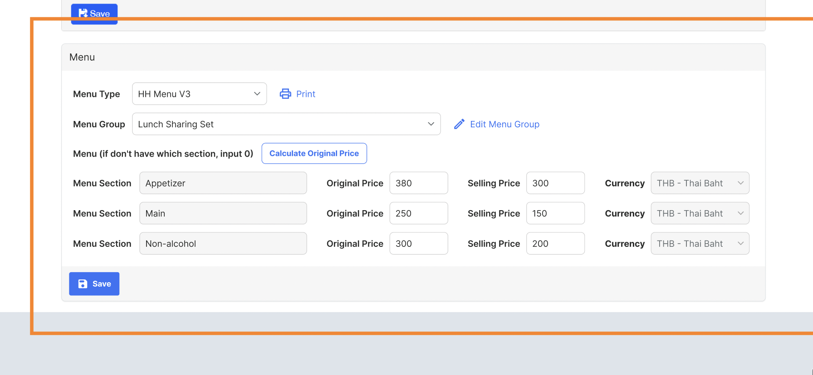This screenshot has height=375, width=813.
Task: Click the Selling Price field showing 200
Action: point(555,244)
